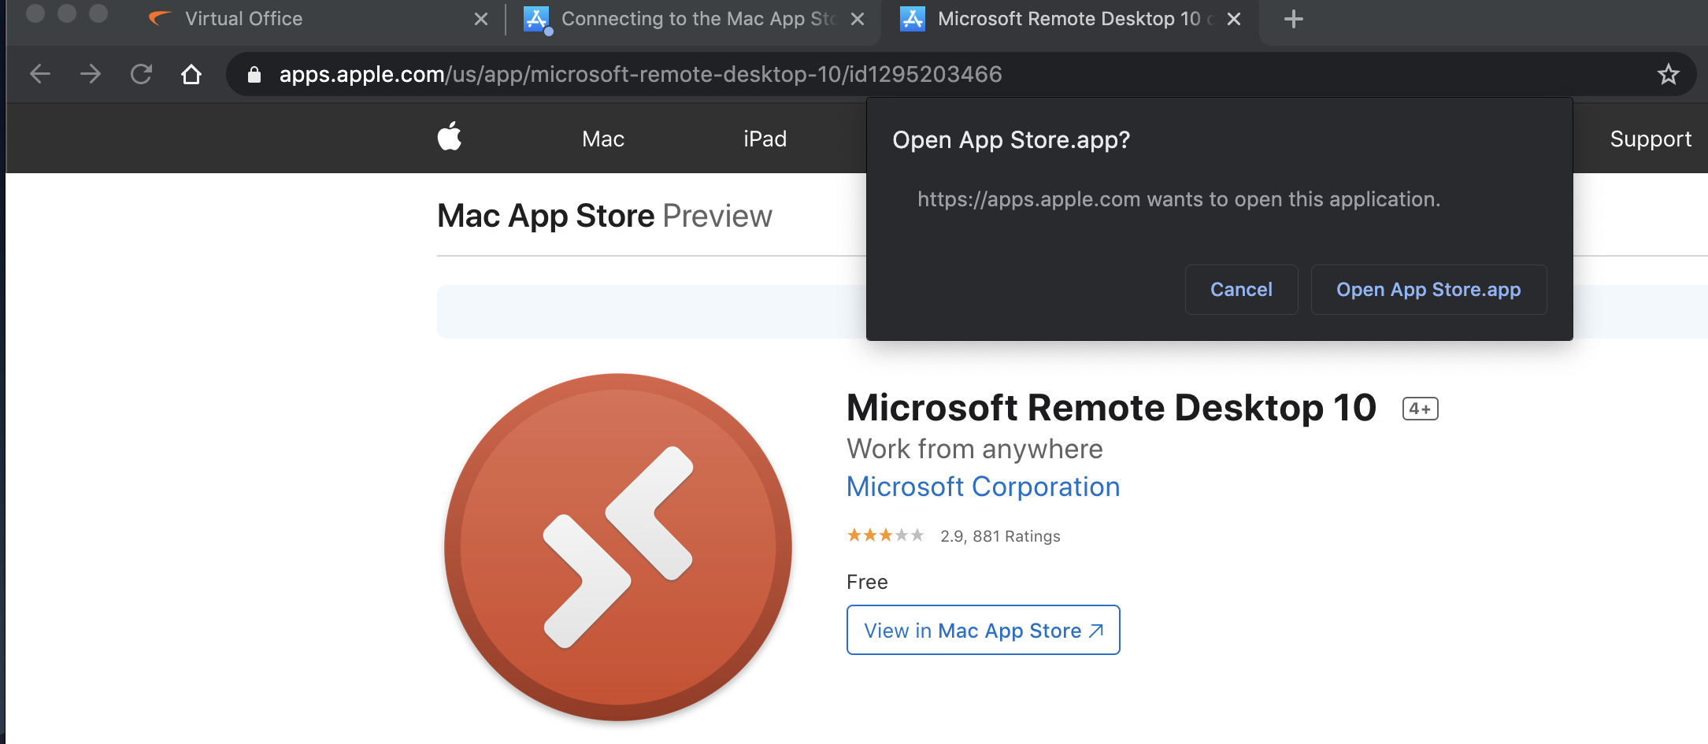This screenshot has width=1708, height=744.
Task: Cancel the Open App Store dialog
Action: click(x=1241, y=290)
